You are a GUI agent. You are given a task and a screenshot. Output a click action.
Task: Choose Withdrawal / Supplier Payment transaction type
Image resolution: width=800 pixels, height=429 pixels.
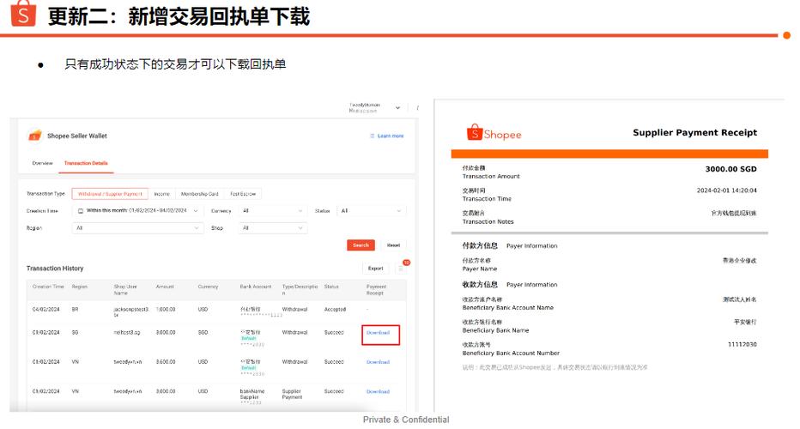click(x=110, y=194)
